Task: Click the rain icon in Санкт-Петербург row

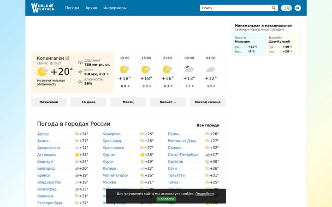Action: tap(207, 155)
